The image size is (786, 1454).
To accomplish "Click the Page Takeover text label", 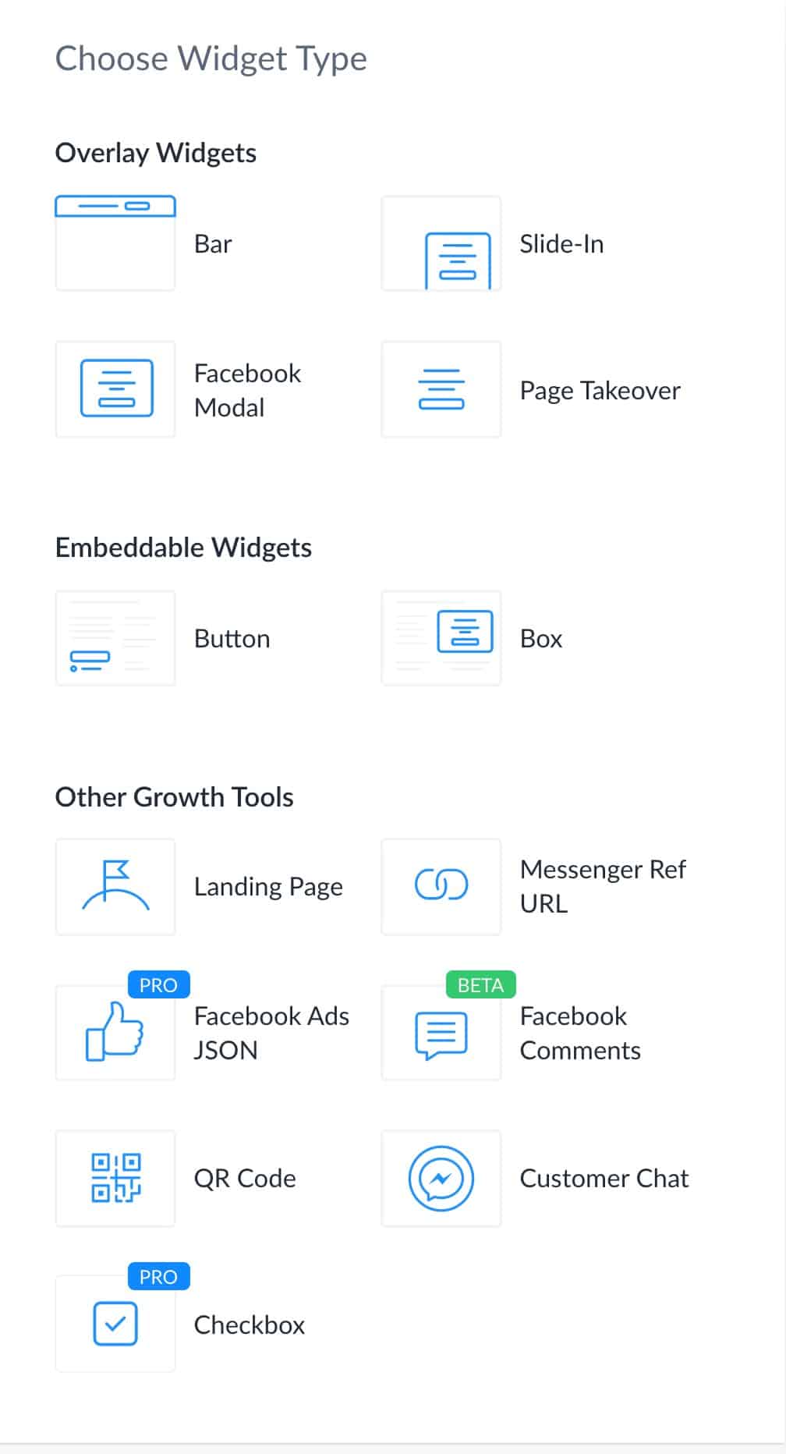I will (600, 390).
